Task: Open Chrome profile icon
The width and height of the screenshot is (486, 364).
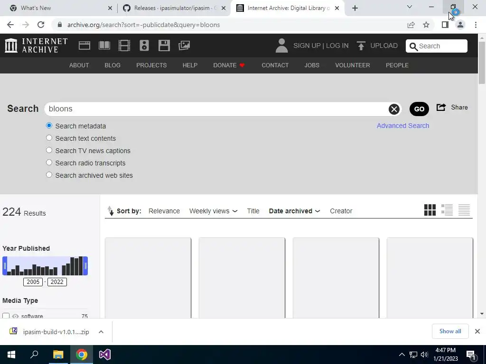Action: tap(460, 25)
